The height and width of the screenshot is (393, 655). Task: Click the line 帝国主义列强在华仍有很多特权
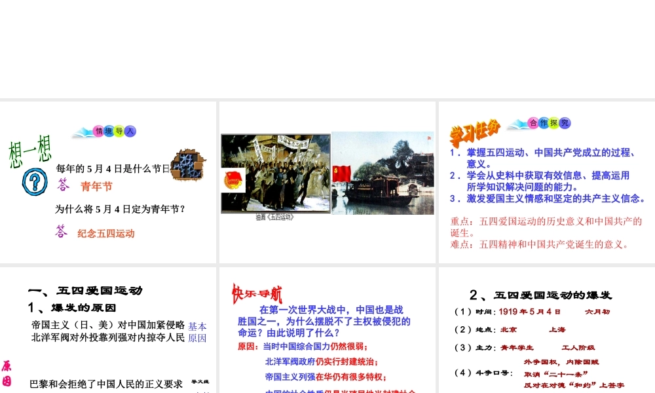pyautogui.click(x=326, y=377)
